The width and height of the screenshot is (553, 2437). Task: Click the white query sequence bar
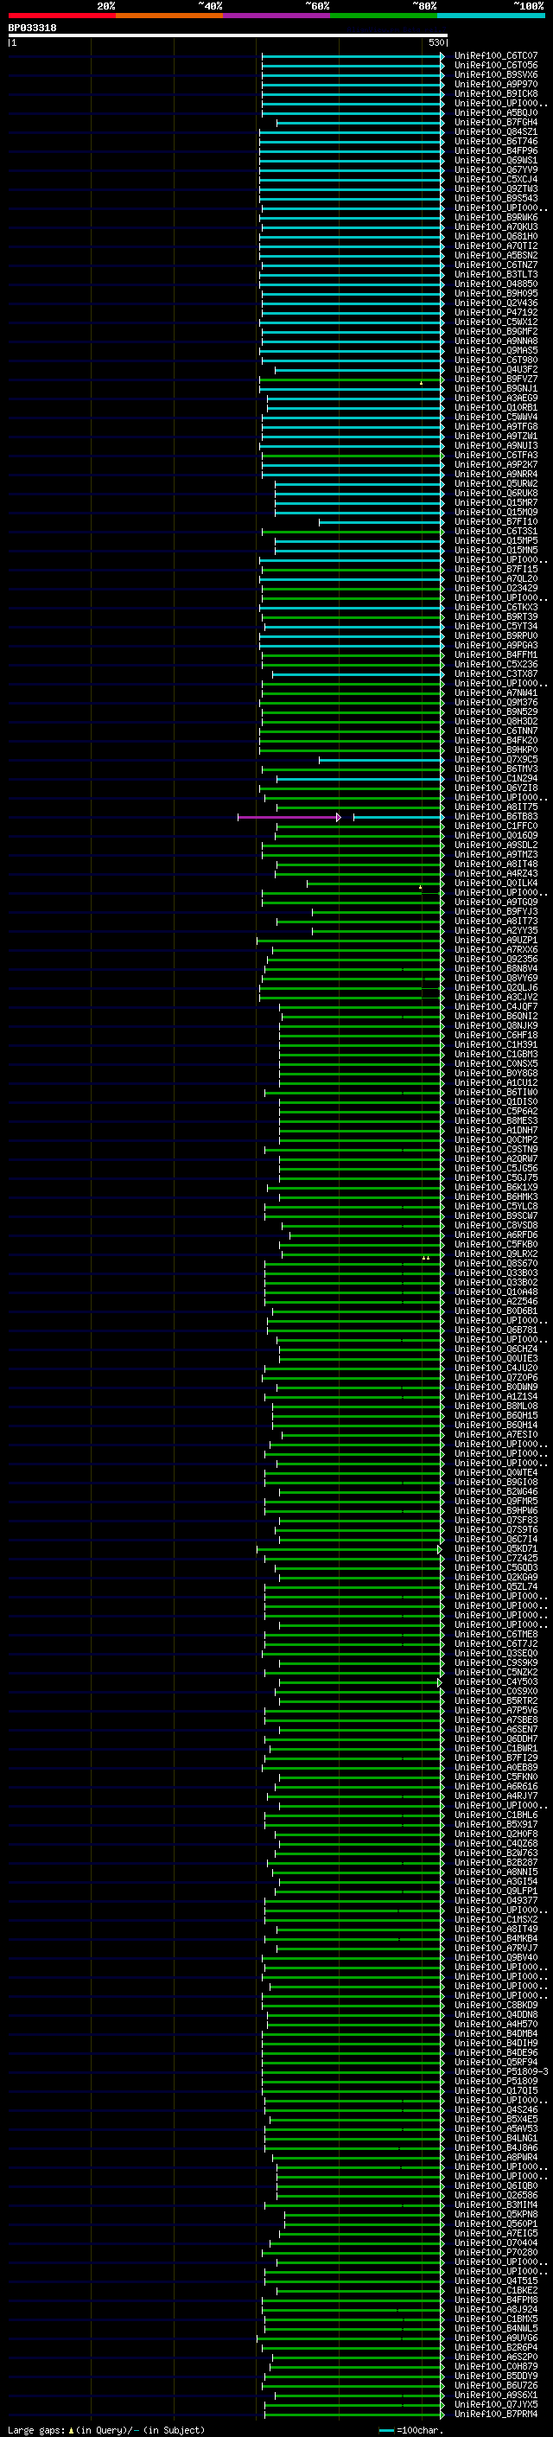(228, 35)
